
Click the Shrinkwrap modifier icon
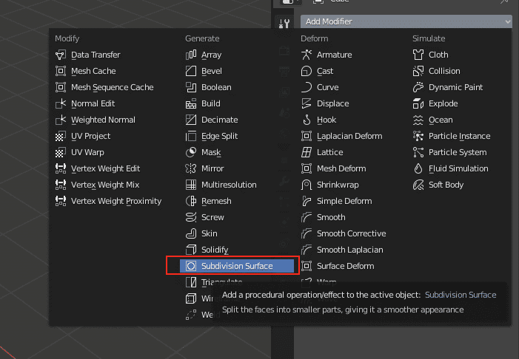(307, 185)
